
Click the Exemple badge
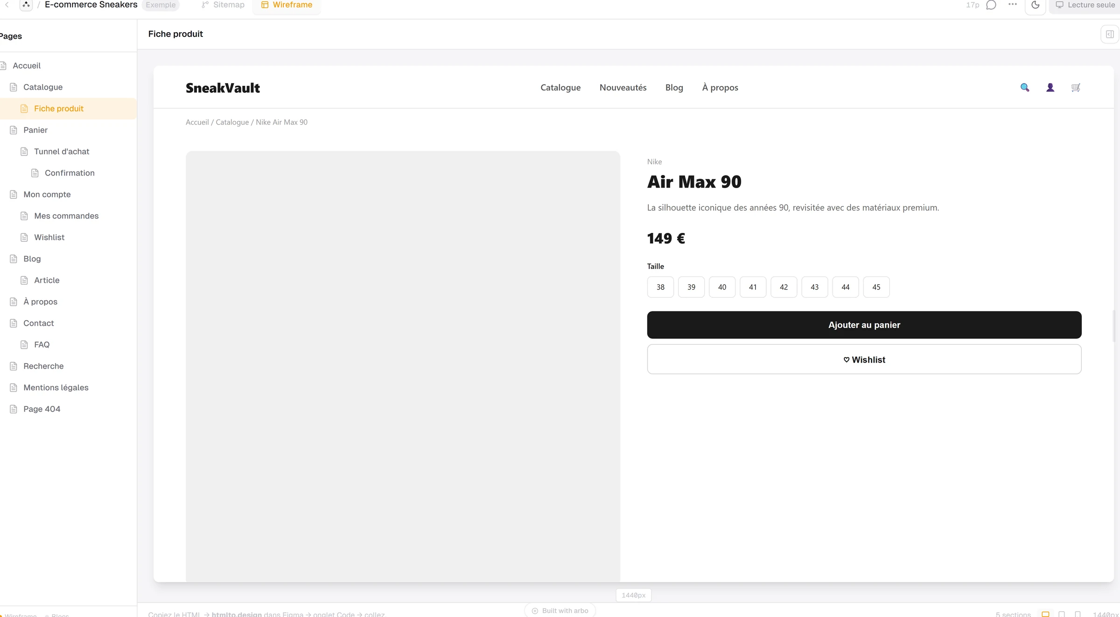pos(161,5)
